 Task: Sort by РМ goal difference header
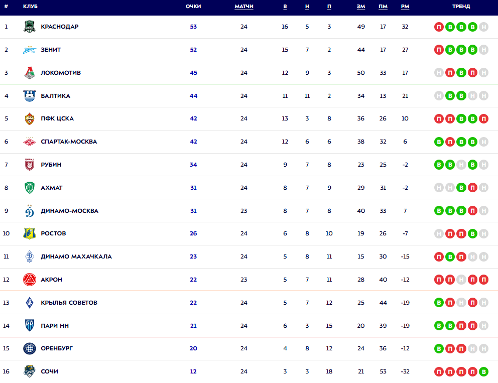point(405,7)
